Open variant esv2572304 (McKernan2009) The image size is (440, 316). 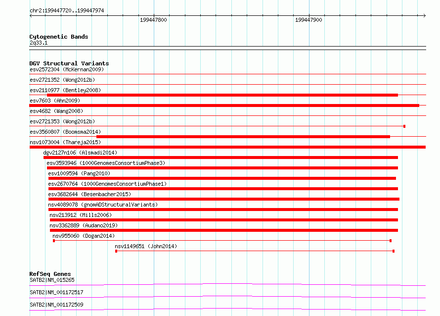67,69
